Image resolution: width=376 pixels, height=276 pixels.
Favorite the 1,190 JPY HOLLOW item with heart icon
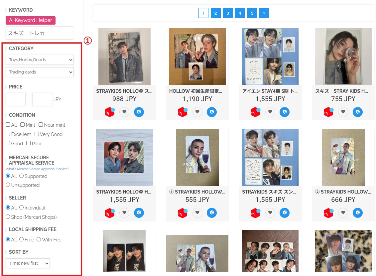click(x=197, y=112)
